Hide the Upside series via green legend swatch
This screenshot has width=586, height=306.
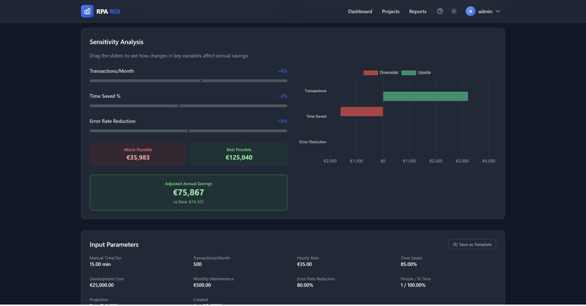[409, 73]
